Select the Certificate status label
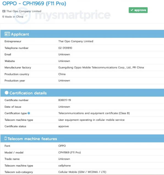164x175 pixels. tap(15, 126)
